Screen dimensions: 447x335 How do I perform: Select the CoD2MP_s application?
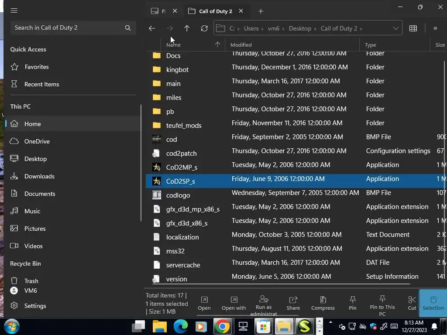(x=296, y=167)
